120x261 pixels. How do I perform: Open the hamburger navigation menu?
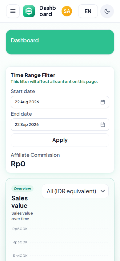(13, 11)
